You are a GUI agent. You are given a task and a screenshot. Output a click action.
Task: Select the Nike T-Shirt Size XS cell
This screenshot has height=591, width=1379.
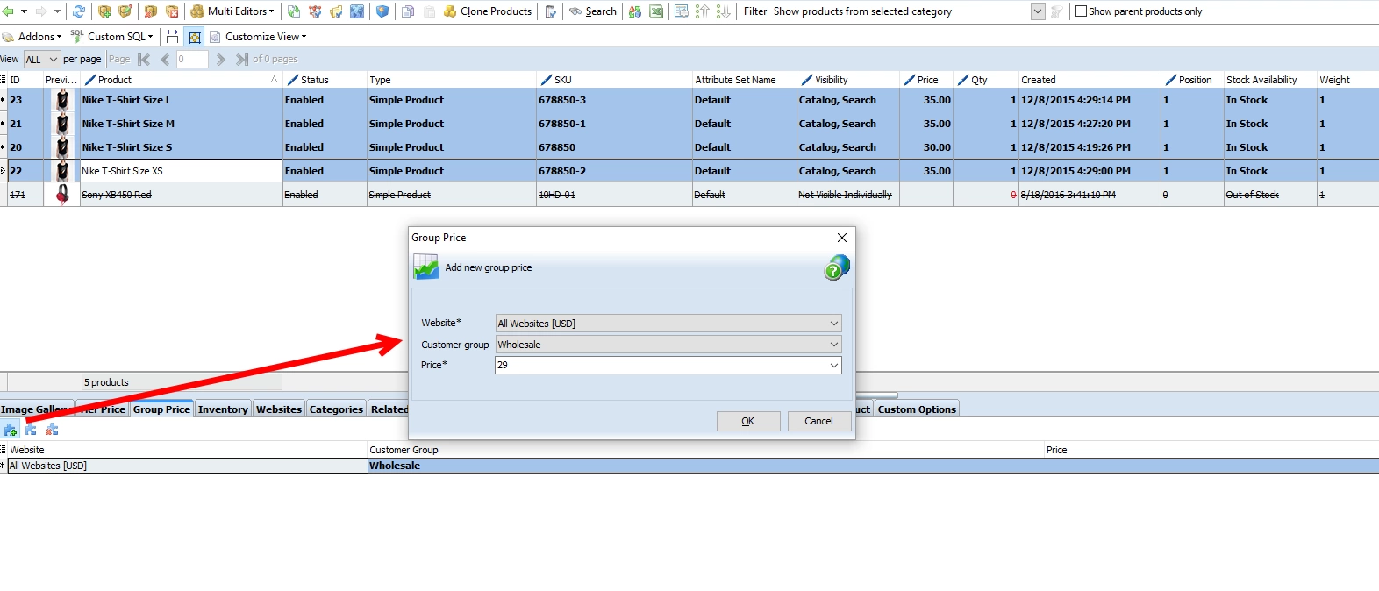coord(181,171)
